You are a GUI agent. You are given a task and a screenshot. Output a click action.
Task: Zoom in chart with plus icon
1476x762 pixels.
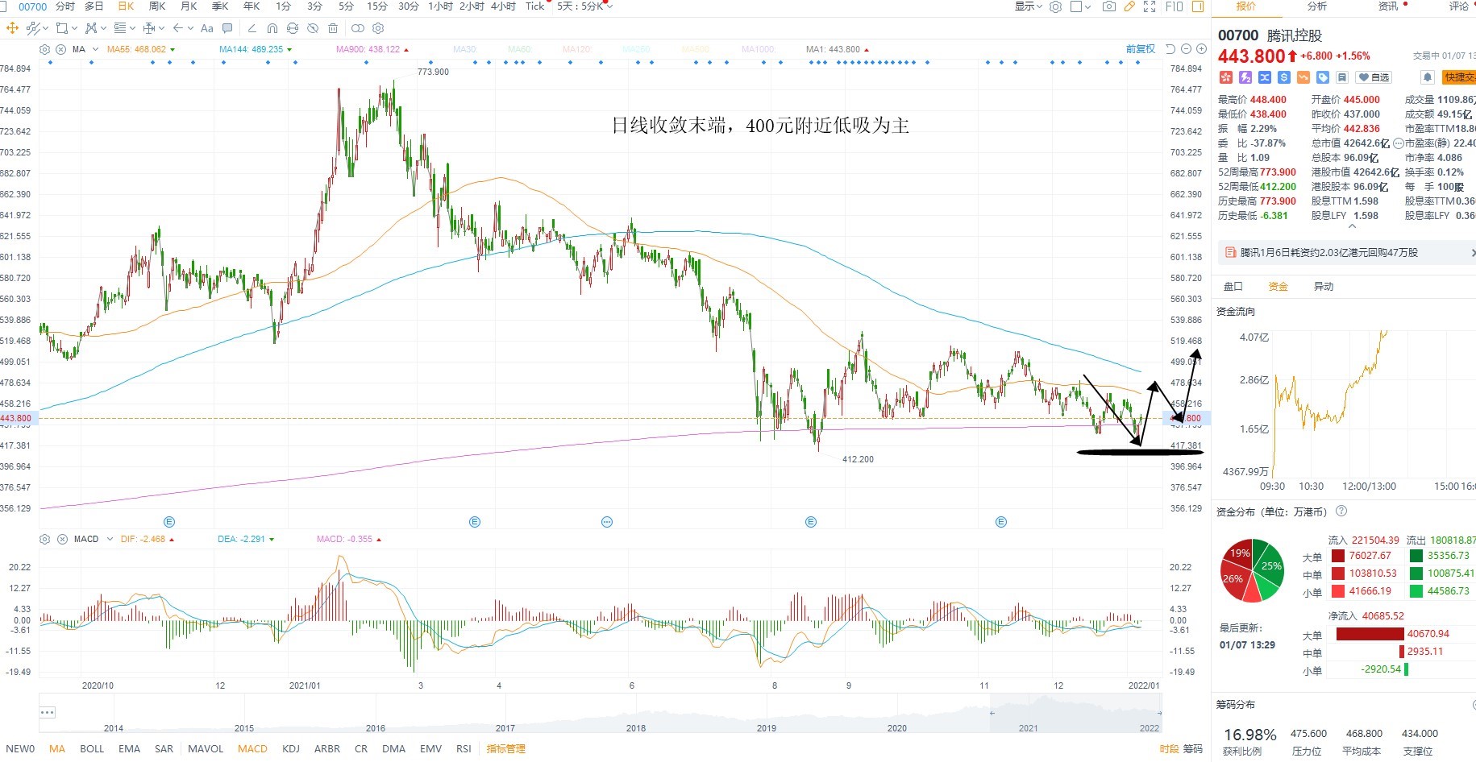click(1201, 49)
